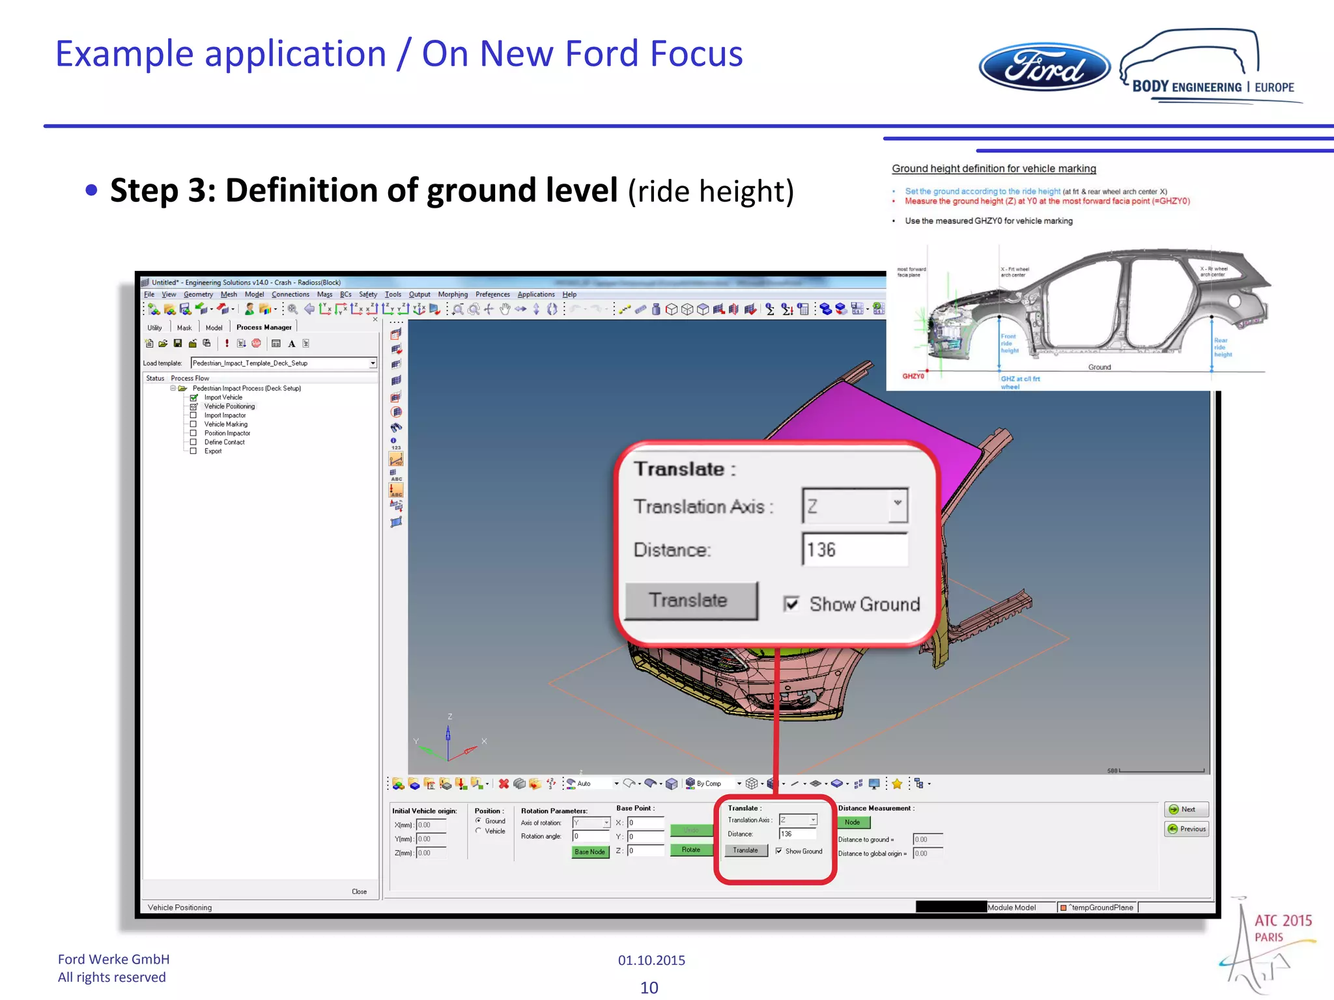Open the Morphing menu
This screenshot has width=1334, height=1000.
(453, 294)
